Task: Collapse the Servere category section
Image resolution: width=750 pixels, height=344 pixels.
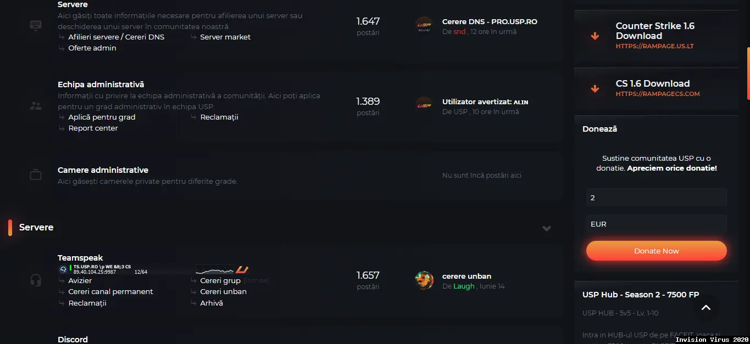Action: click(x=547, y=228)
